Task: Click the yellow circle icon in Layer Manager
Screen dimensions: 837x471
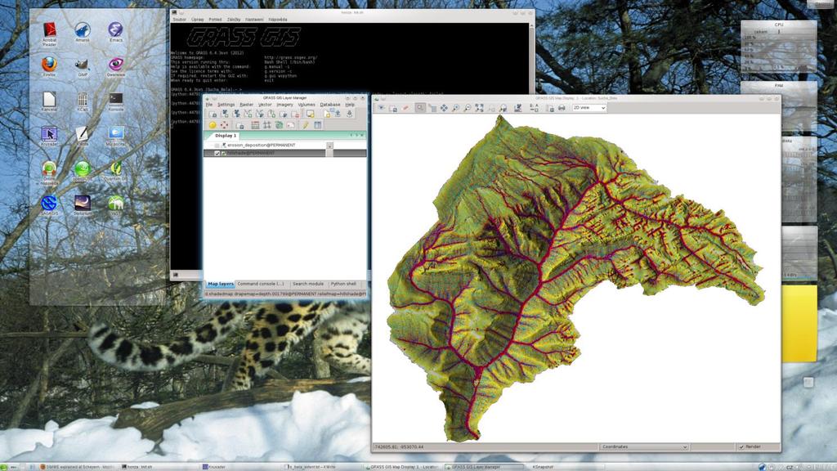Action: 213,125
